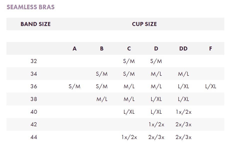The height and width of the screenshot is (150, 235).
Task: Click the CUP SIZE header
Action: [144, 24]
